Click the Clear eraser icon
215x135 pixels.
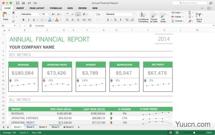coord(190,21)
